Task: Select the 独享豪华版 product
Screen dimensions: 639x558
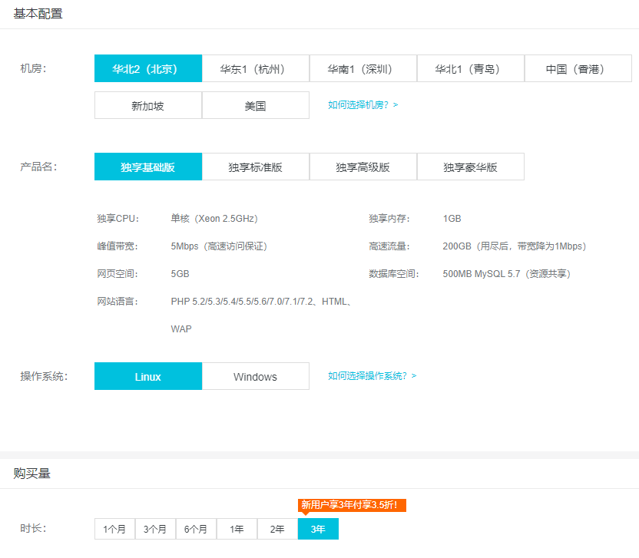Action: [470, 167]
